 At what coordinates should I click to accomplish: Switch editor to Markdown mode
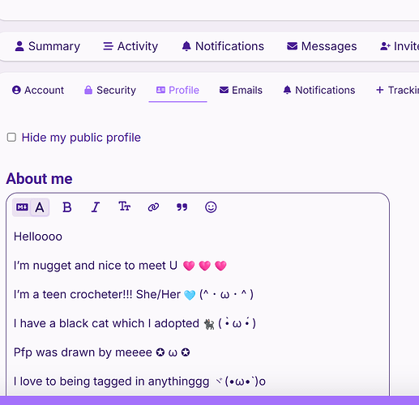tap(22, 207)
